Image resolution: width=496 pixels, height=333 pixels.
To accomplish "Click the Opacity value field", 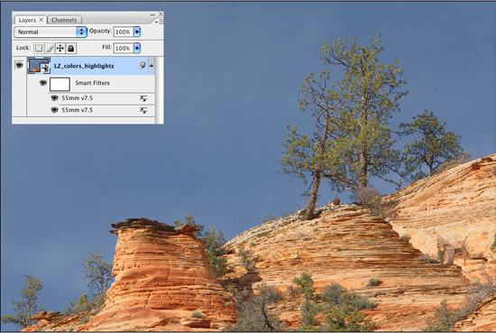I will tap(123, 32).
